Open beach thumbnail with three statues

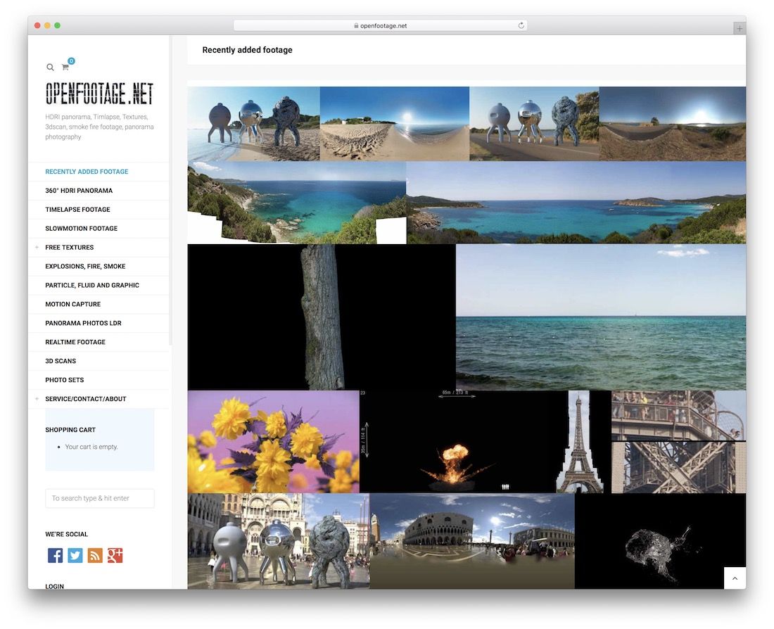254,124
